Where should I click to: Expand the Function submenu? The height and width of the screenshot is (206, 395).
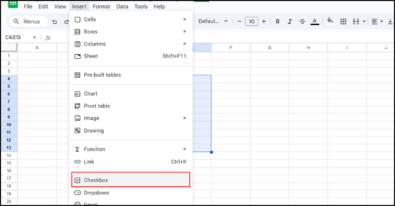[x=131, y=149]
